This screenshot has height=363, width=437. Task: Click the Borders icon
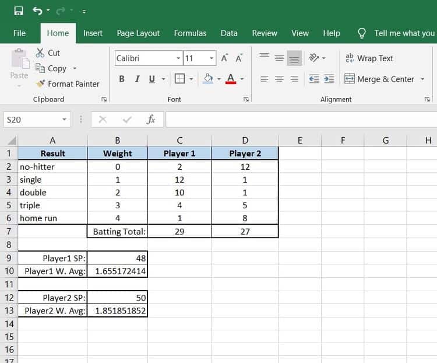click(x=179, y=79)
